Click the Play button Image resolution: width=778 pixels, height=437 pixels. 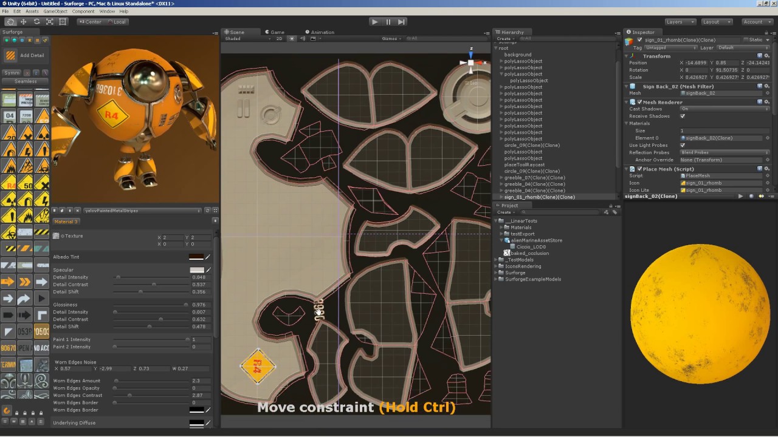[x=374, y=22]
